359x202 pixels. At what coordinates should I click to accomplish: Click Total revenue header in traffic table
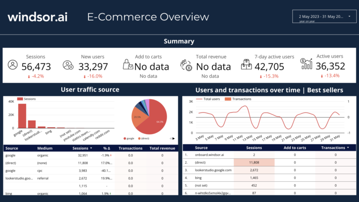[162, 148]
